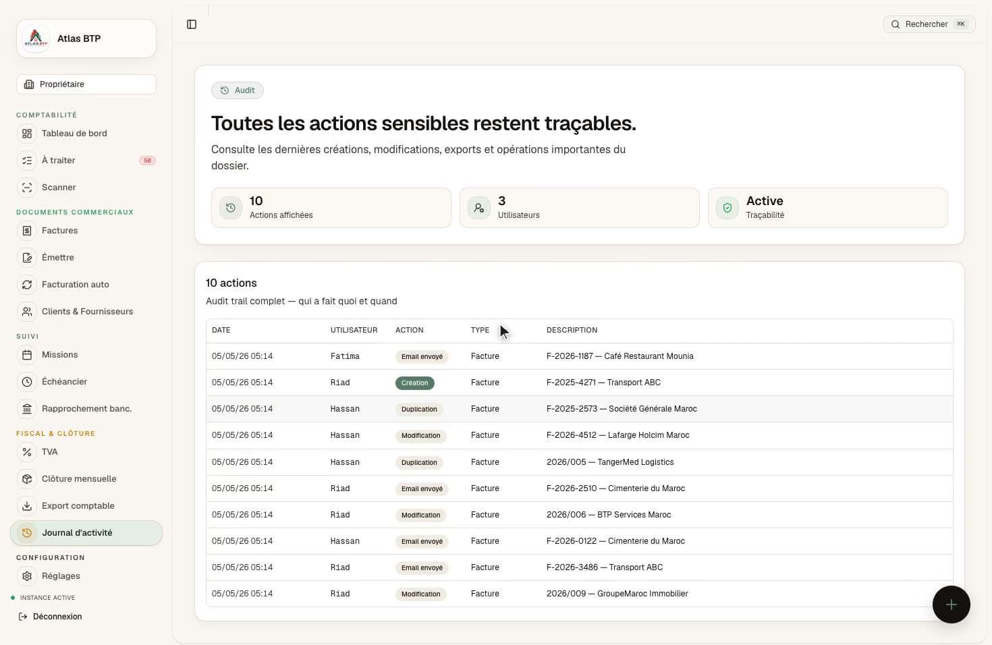The height and width of the screenshot is (645, 992).
Task: Click the Déconnexion logout icon
Action: [x=23, y=617]
